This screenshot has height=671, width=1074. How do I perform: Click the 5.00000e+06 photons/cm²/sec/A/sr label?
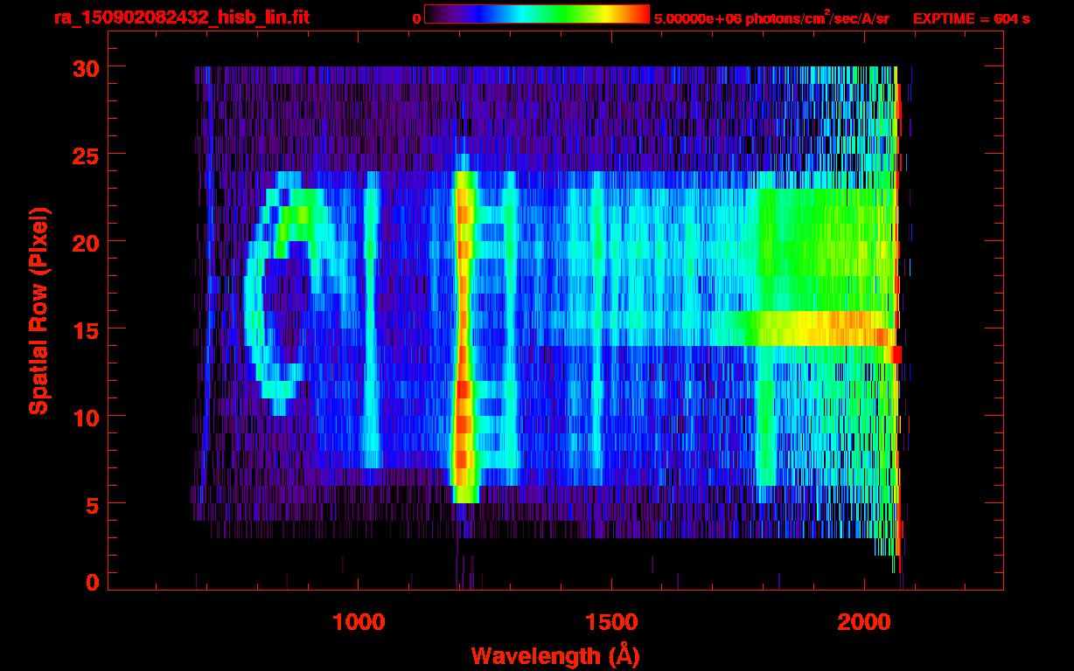coord(771,18)
